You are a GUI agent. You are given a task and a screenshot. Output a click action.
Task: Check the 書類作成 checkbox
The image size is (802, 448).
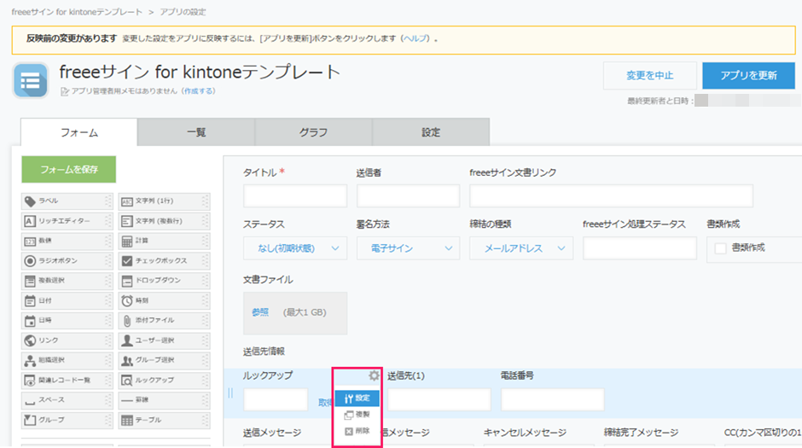tap(720, 248)
